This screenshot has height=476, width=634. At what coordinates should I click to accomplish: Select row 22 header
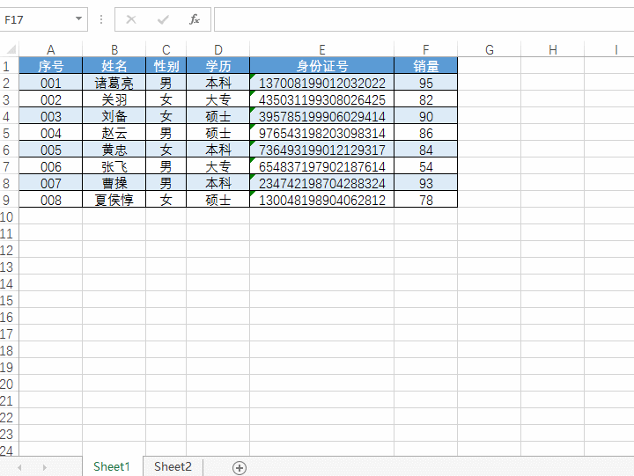tap(9, 417)
